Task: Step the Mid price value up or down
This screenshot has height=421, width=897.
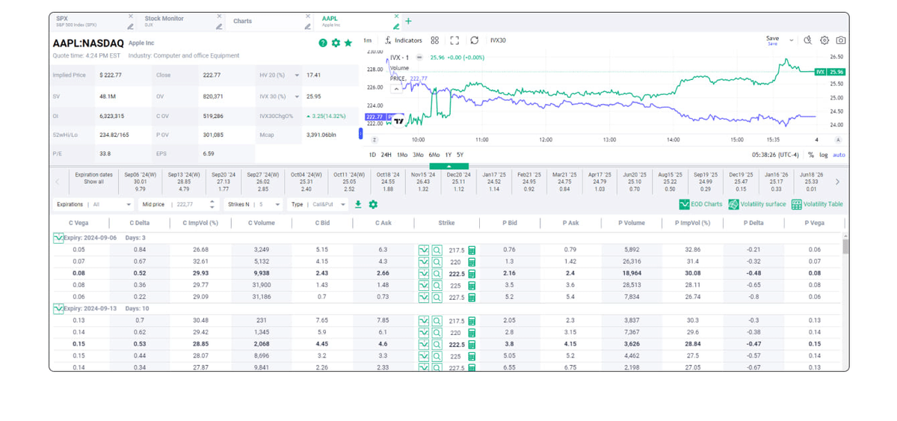Action: click(212, 204)
